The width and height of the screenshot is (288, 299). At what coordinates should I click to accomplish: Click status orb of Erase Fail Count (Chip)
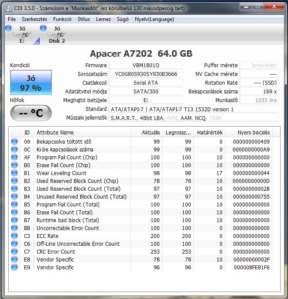pos(14,165)
